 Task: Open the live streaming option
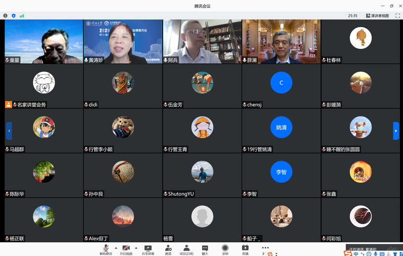(245, 248)
